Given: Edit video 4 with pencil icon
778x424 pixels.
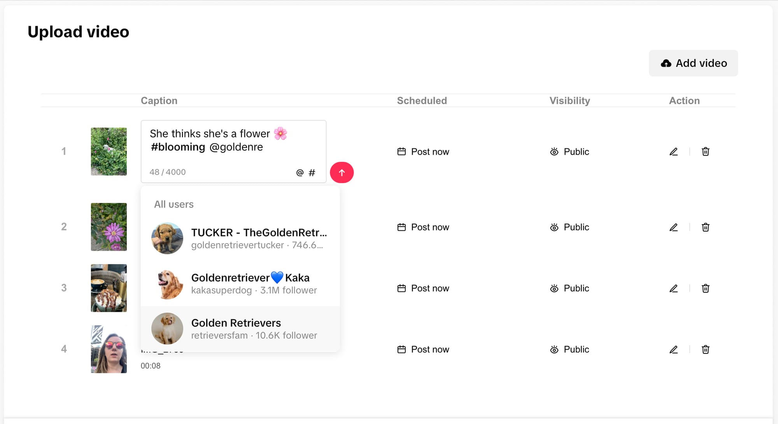Looking at the screenshot, I should (x=674, y=349).
